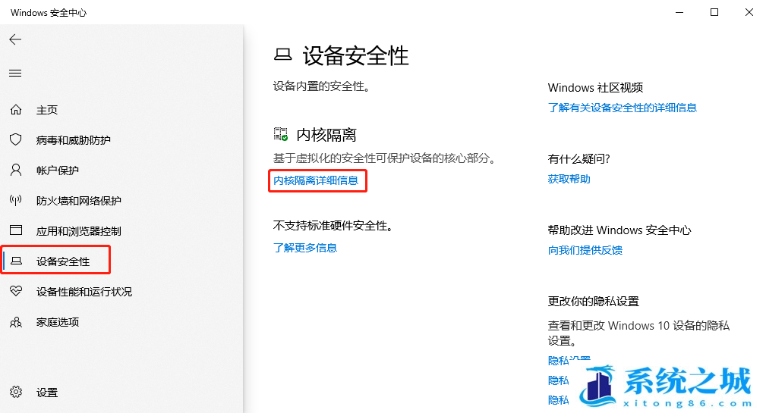This screenshot has width=766, height=413.
Task: Click the 向我们提供反馈 link
Action: tap(585, 250)
